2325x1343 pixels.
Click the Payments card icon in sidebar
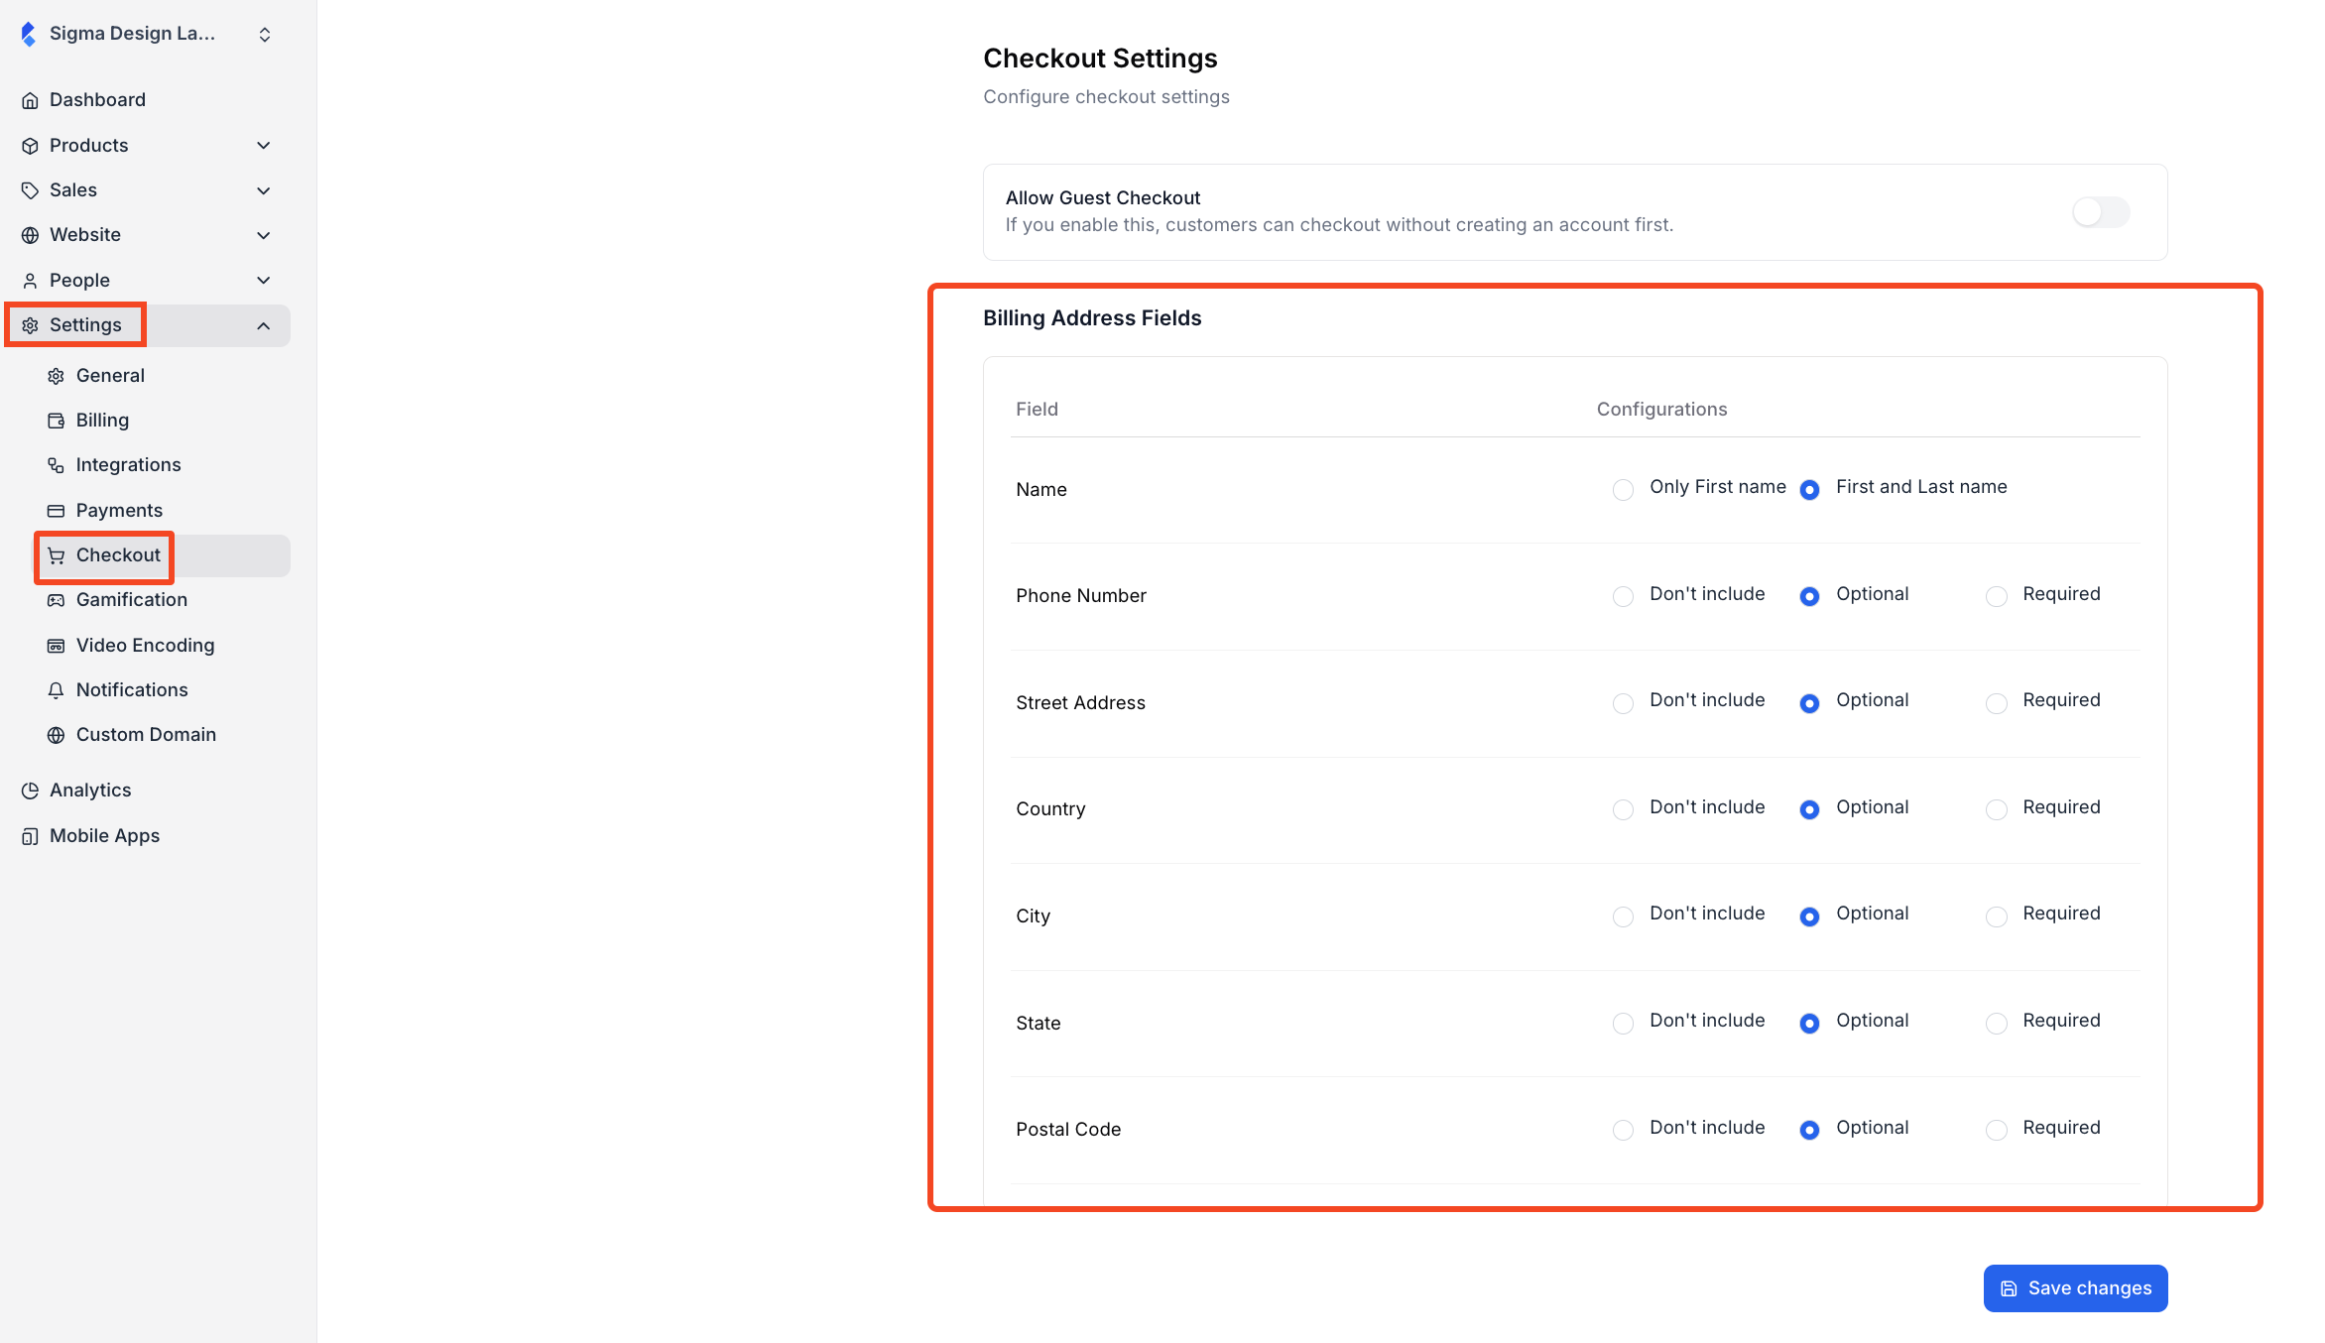56,511
